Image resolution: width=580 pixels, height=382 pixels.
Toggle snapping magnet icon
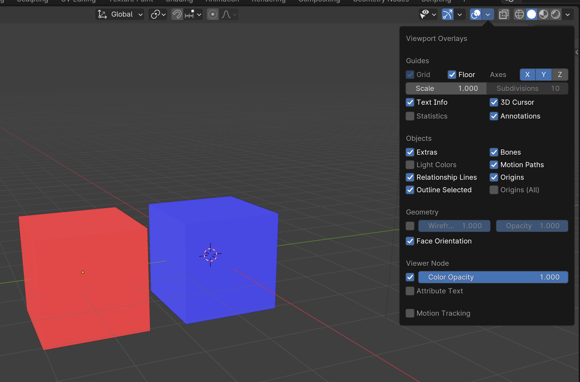tap(177, 14)
